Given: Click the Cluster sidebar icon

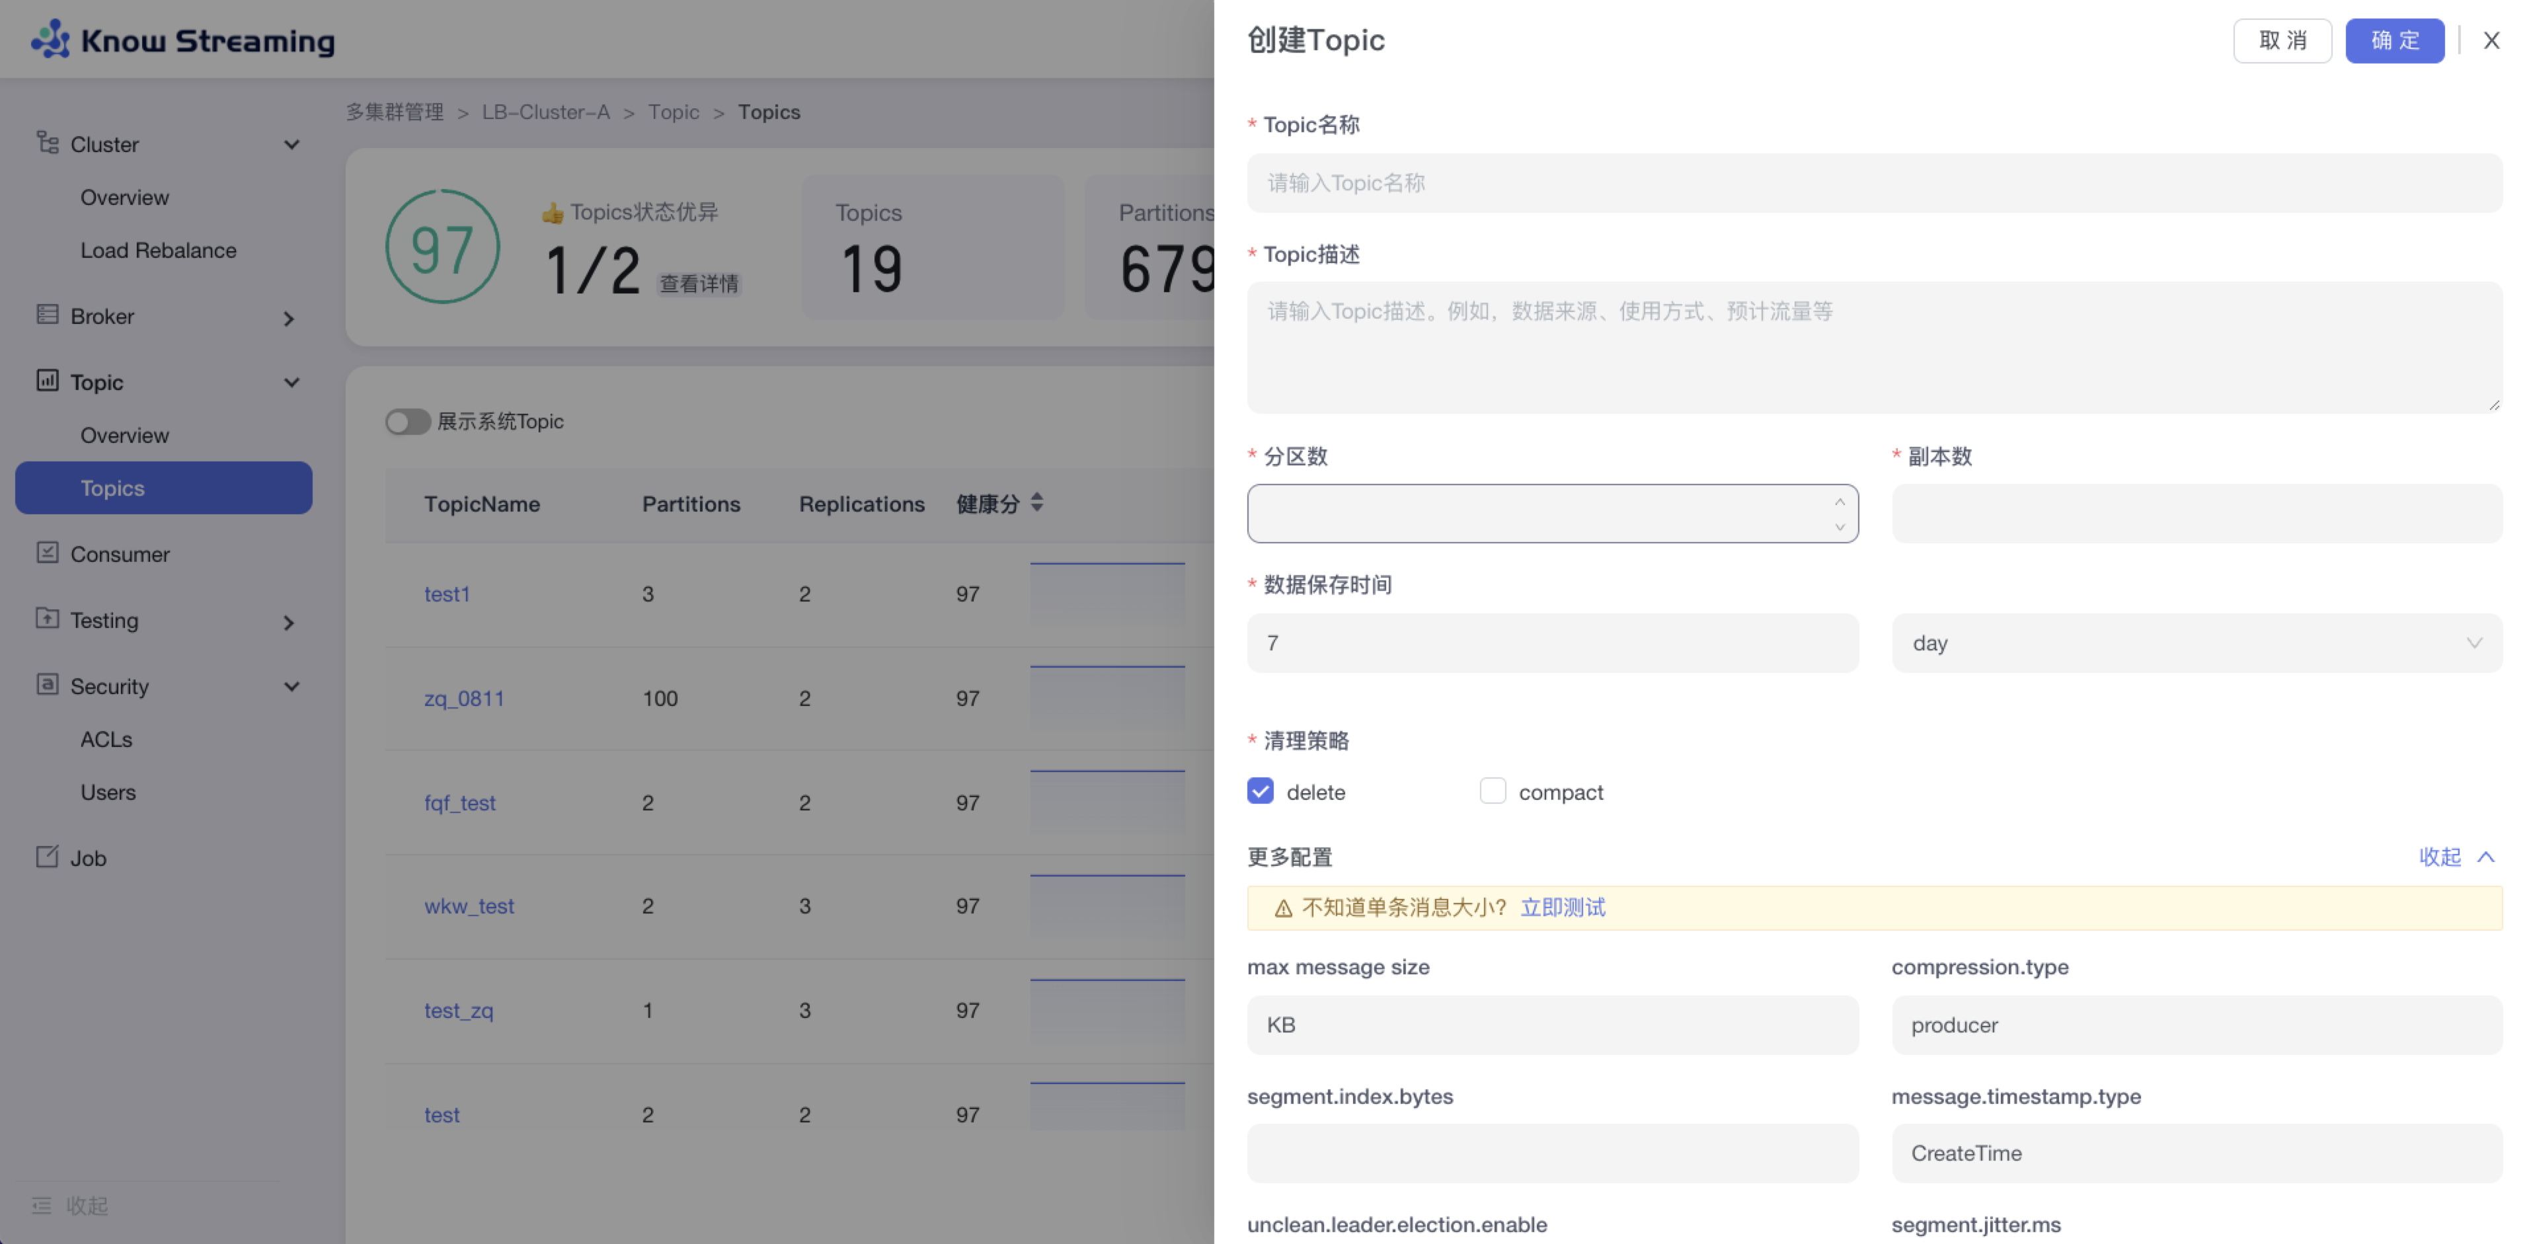Looking at the screenshot, I should pyautogui.click(x=47, y=143).
